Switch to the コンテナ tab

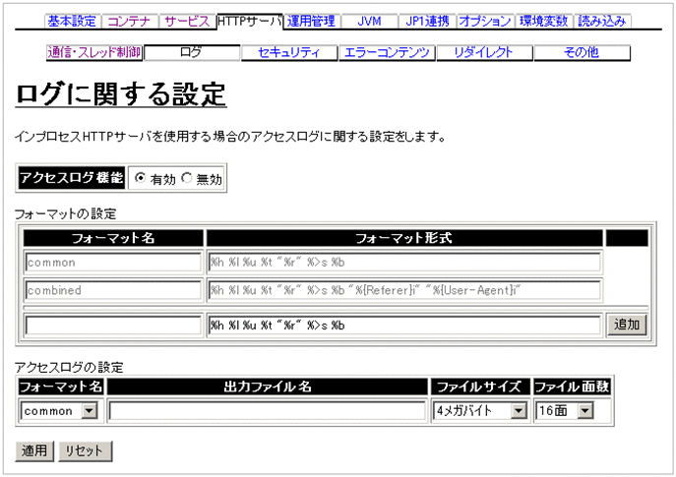tap(129, 21)
